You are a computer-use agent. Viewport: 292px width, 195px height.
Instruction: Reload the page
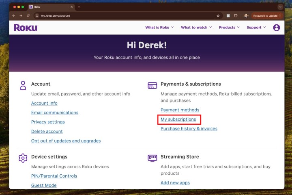pyautogui.click(x=28, y=16)
